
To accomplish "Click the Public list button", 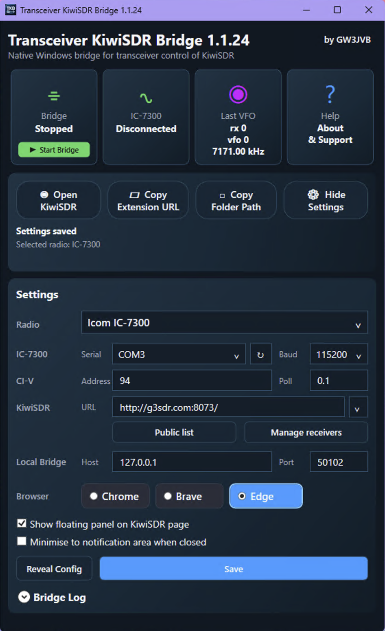I will [174, 432].
